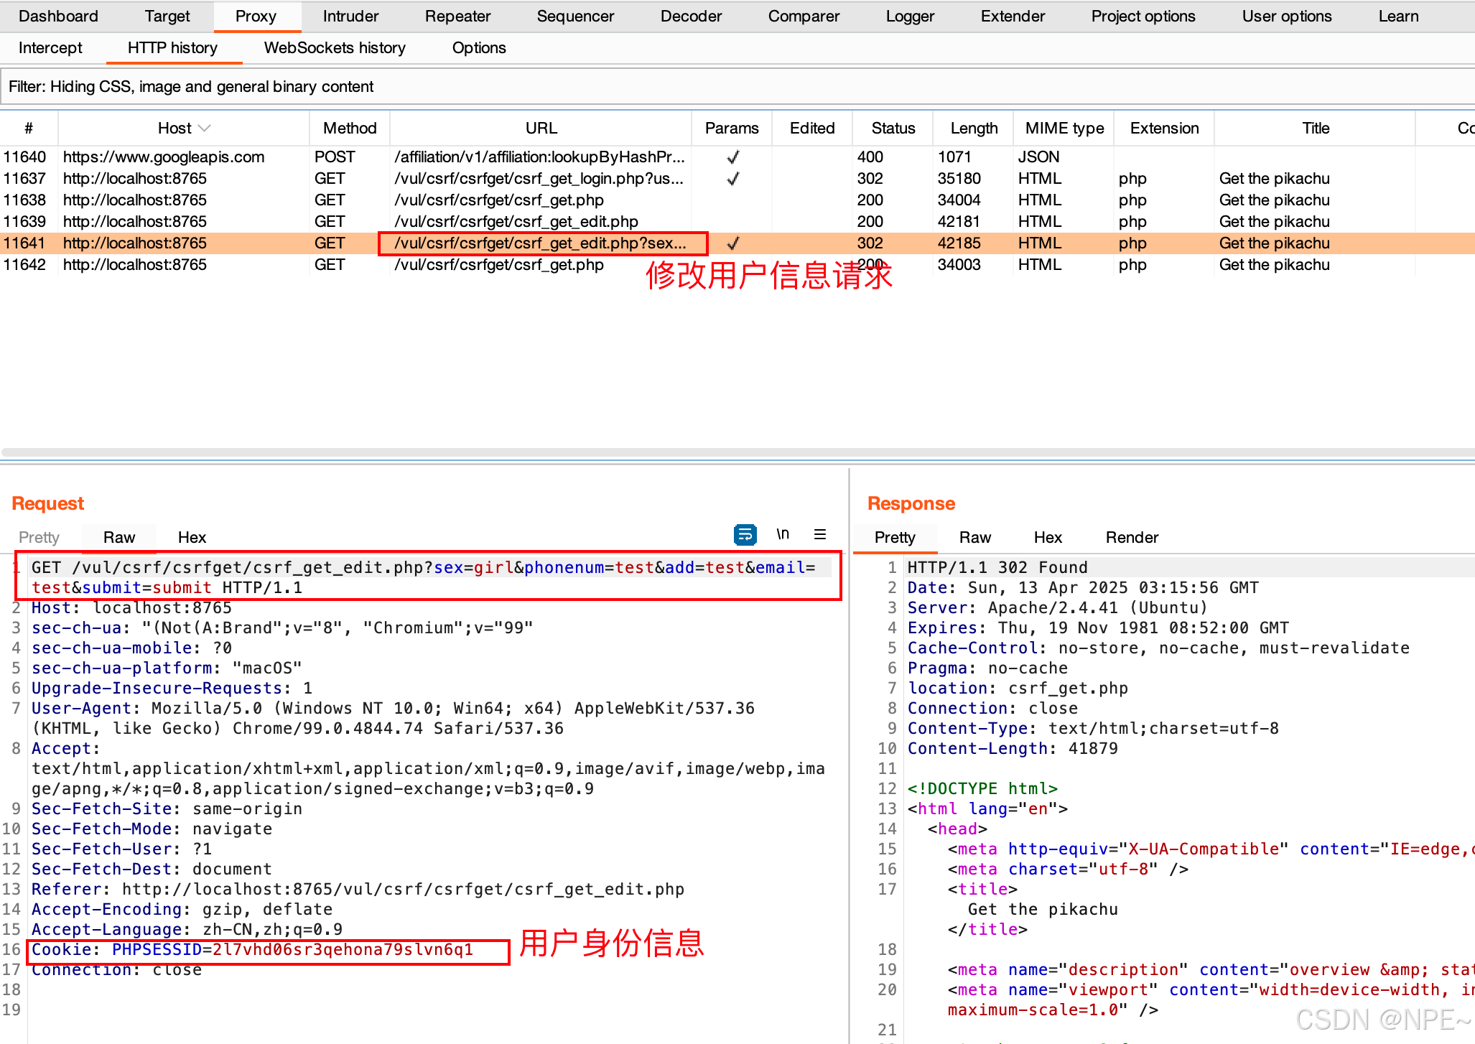Click Params checkmark for csrf_get_login.php row
The height and width of the screenshot is (1044, 1475).
tap(732, 178)
